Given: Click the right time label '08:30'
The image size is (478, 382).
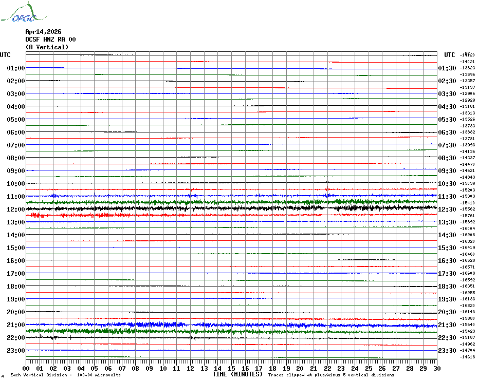Looking at the screenshot, I should 447,158.
